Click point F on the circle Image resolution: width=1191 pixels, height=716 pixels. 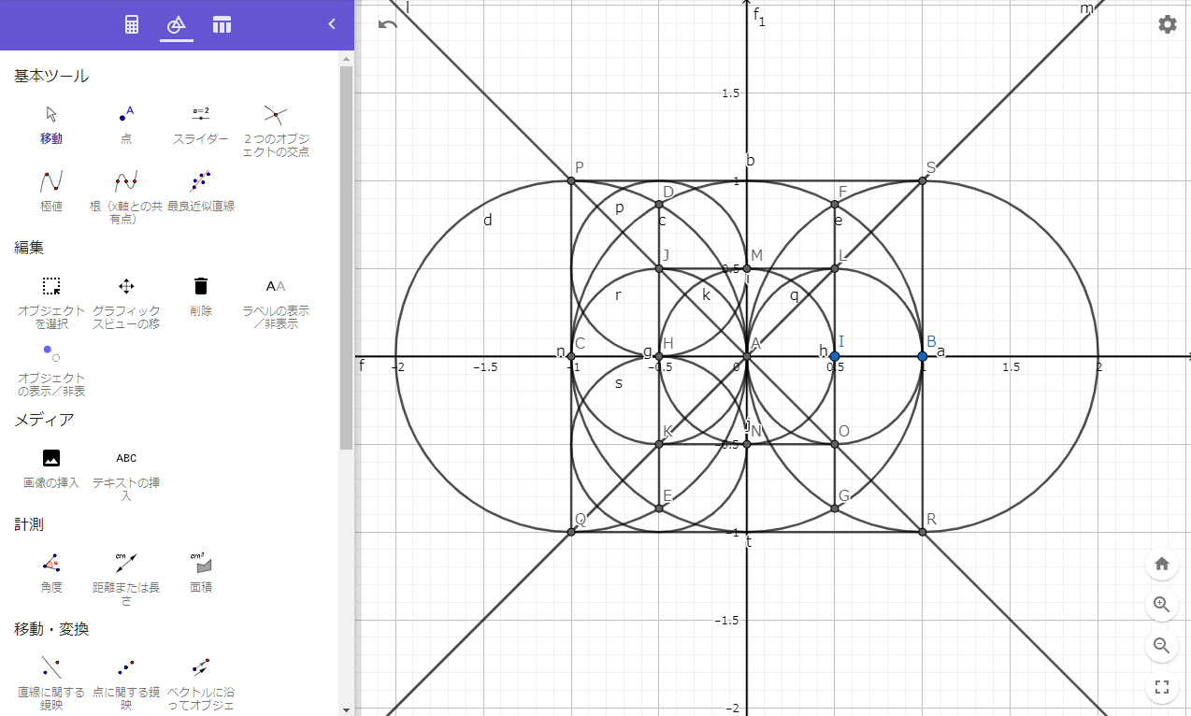click(x=835, y=204)
